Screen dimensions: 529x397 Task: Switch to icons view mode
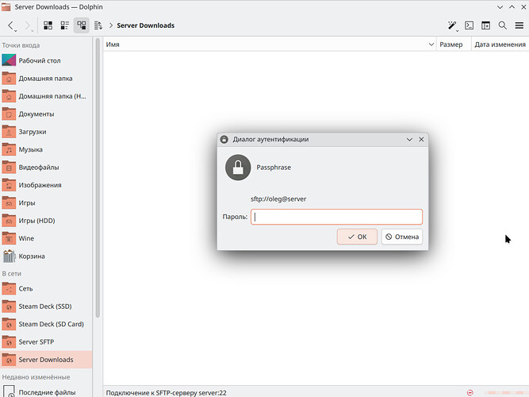48,25
